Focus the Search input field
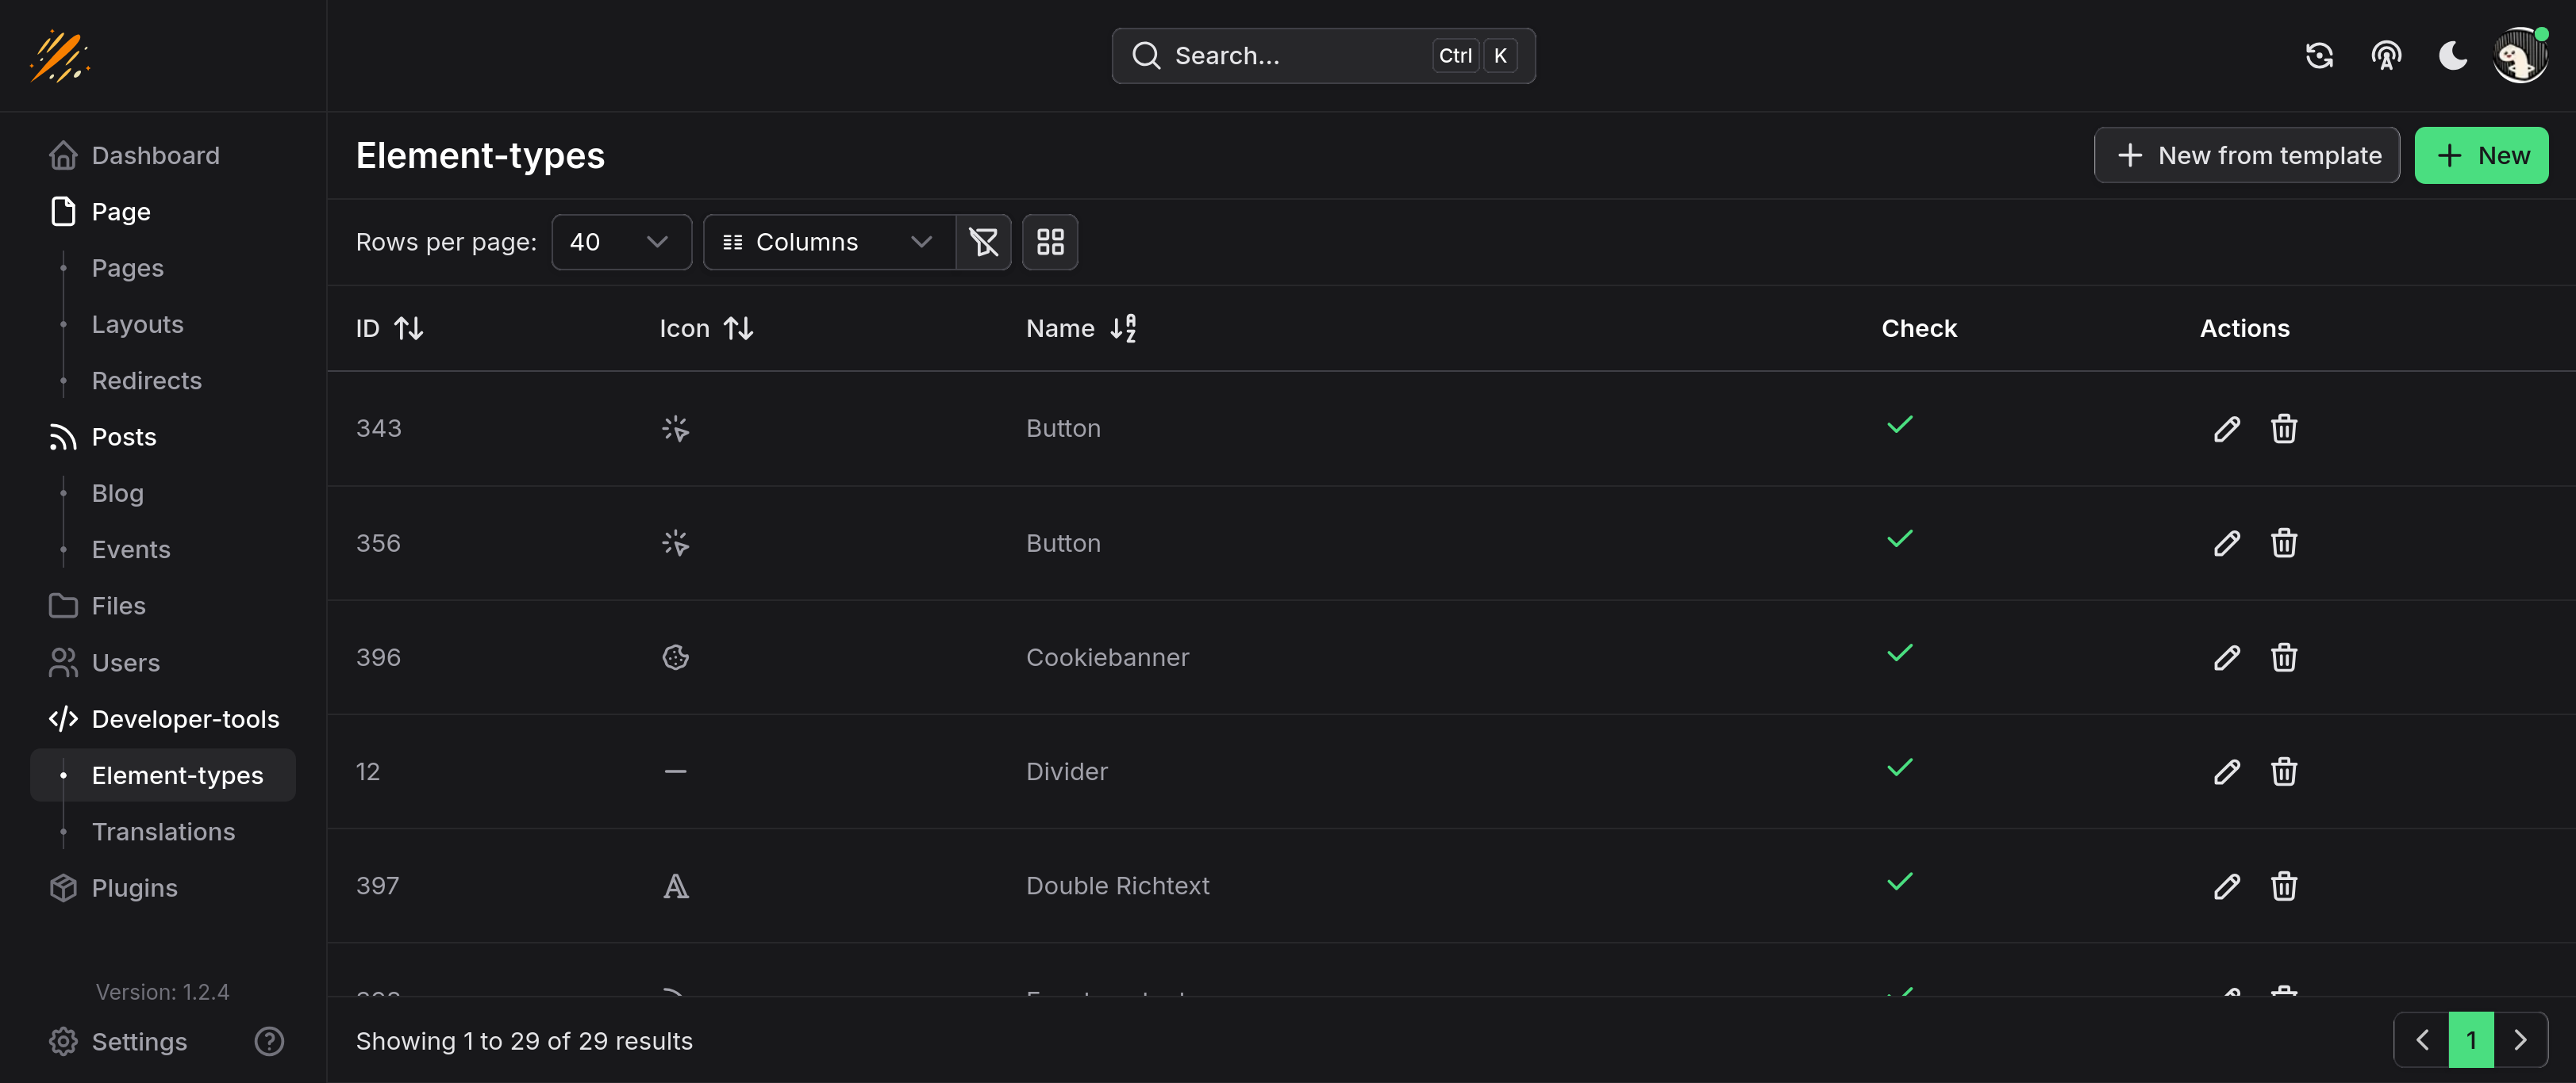The height and width of the screenshot is (1083, 2576). click(1300, 56)
